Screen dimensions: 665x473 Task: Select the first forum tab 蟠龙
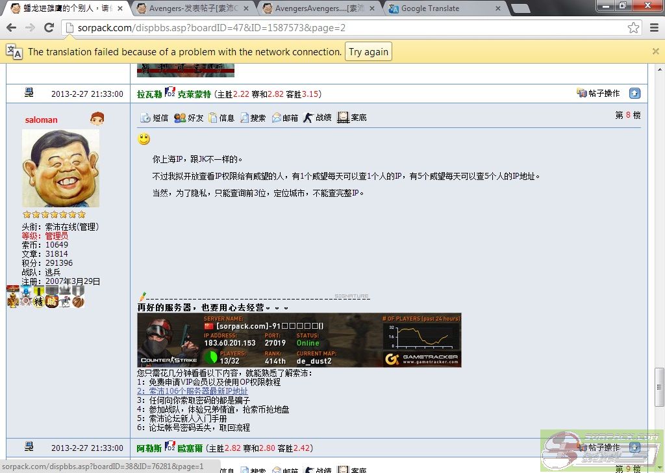coord(65,8)
